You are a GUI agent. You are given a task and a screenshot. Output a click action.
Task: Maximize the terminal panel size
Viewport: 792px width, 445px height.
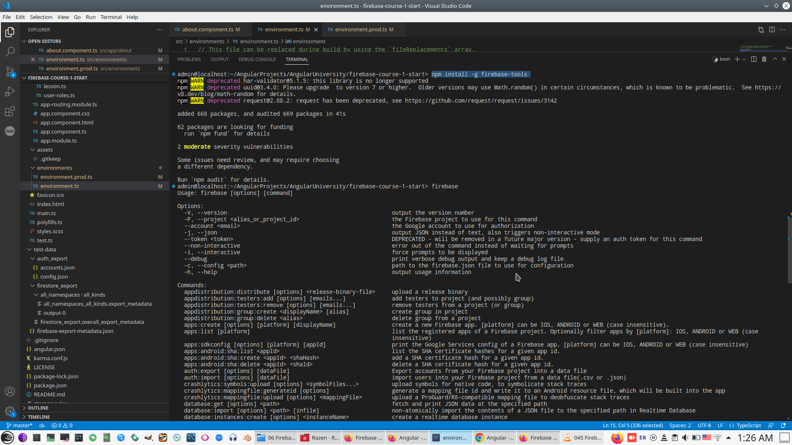(x=775, y=59)
